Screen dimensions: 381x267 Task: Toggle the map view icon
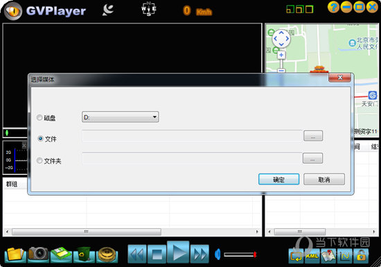(328, 256)
